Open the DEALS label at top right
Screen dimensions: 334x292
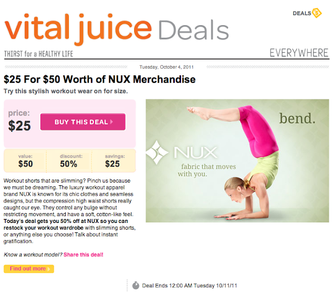click(302, 13)
